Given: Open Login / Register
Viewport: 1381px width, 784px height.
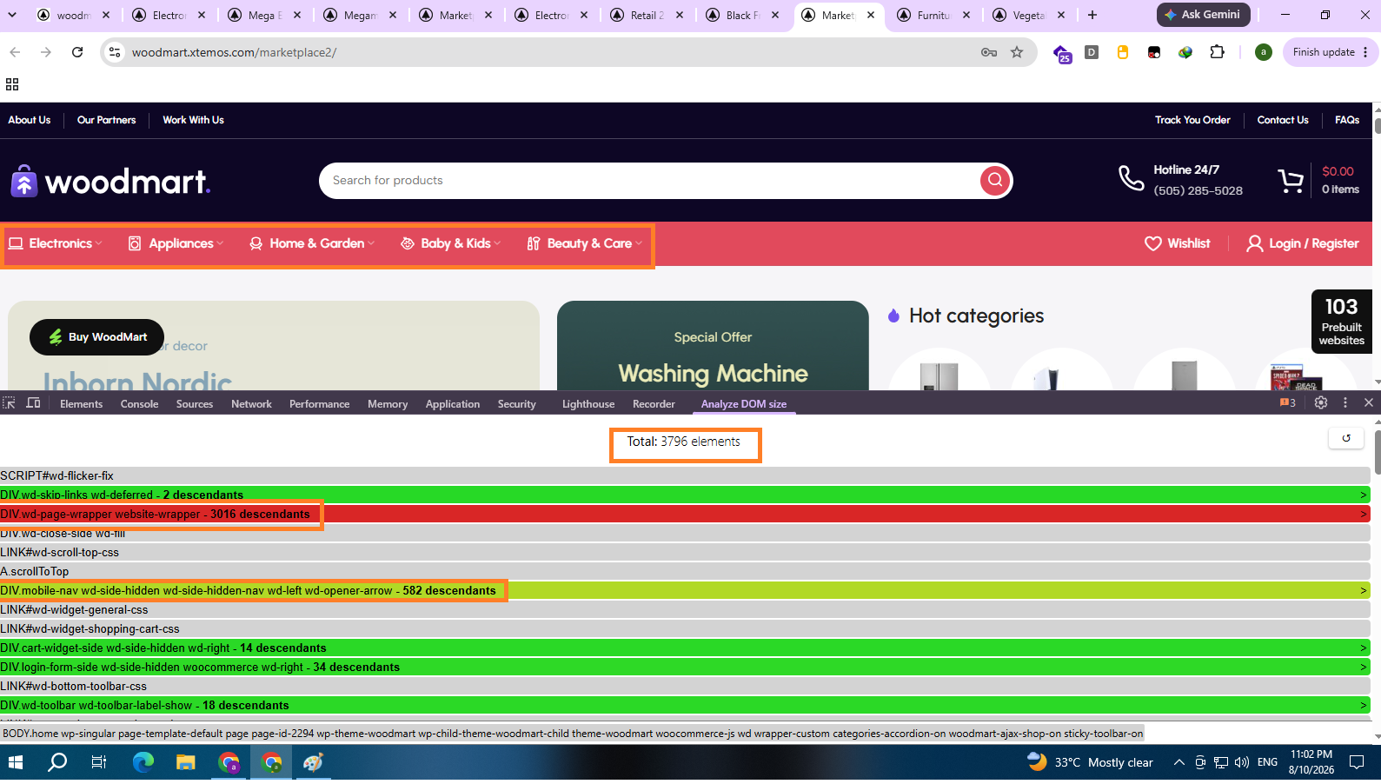Looking at the screenshot, I should [x=1303, y=244].
